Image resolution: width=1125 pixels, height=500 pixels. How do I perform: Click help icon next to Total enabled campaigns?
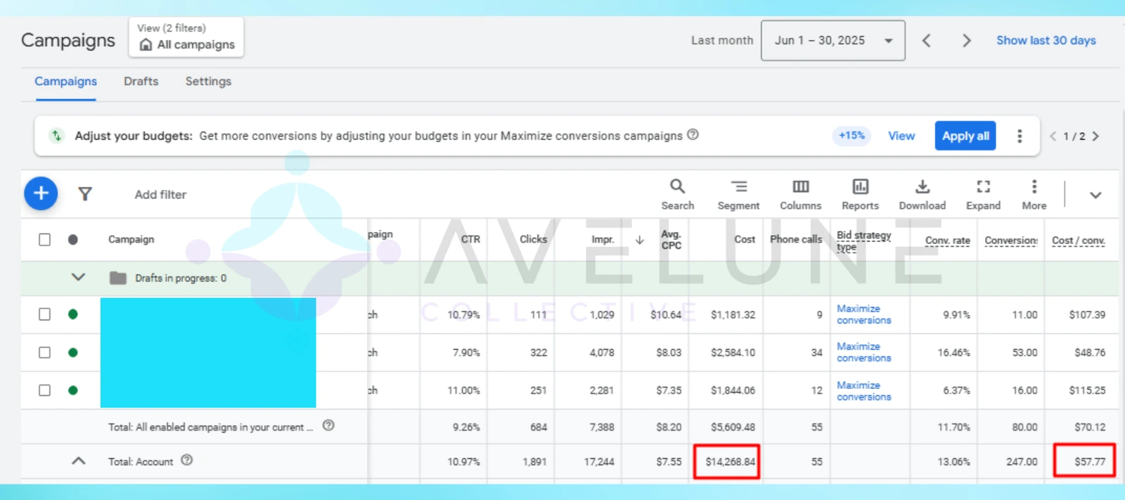click(x=328, y=425)
